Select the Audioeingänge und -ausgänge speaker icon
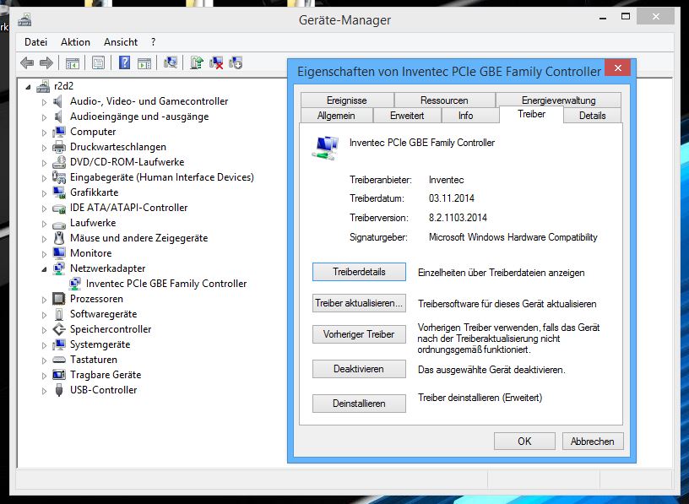Viewport: 689px width, 504px height. pos(57,117)
